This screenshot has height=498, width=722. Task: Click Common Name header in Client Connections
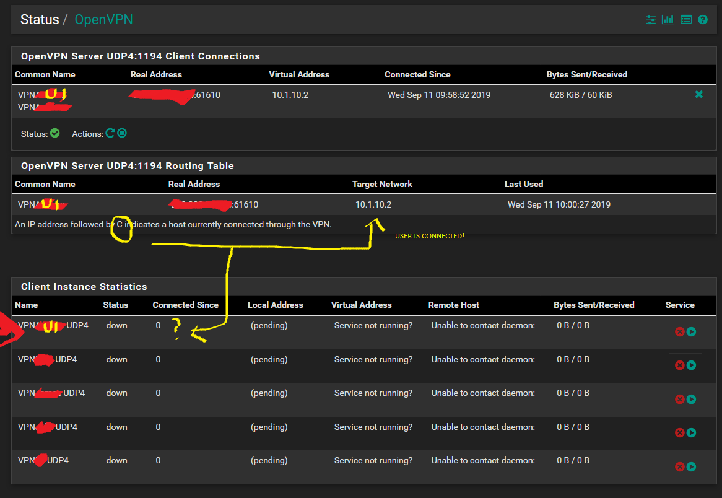(45, 74)
